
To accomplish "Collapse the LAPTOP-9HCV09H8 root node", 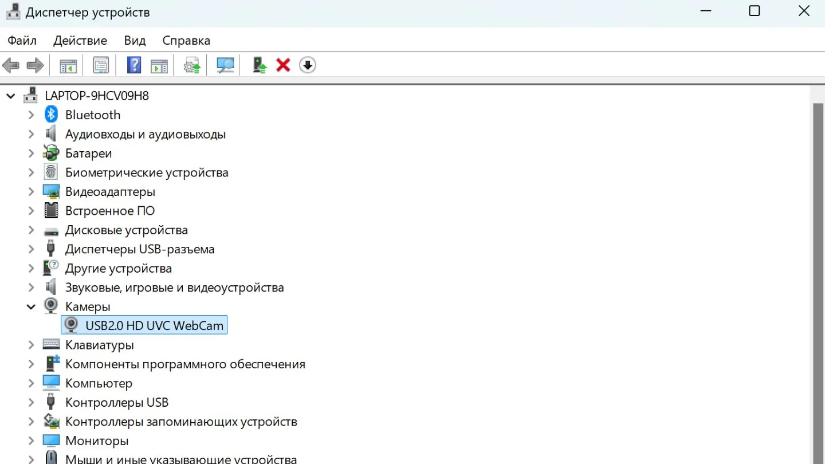I will click(x=11, y=96).
